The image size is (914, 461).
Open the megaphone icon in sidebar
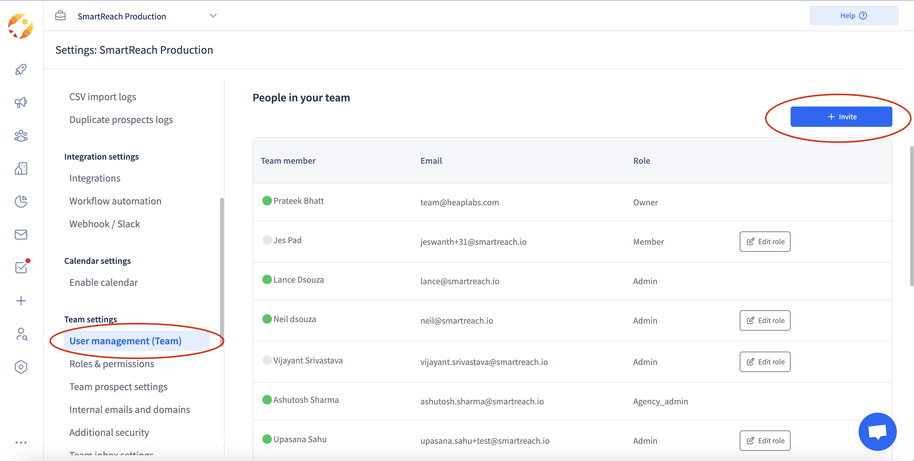[x=21, y=102]
